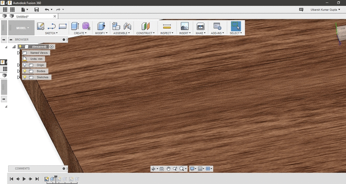Pick the Offset Plane construct tool

[x=146, y=26]
